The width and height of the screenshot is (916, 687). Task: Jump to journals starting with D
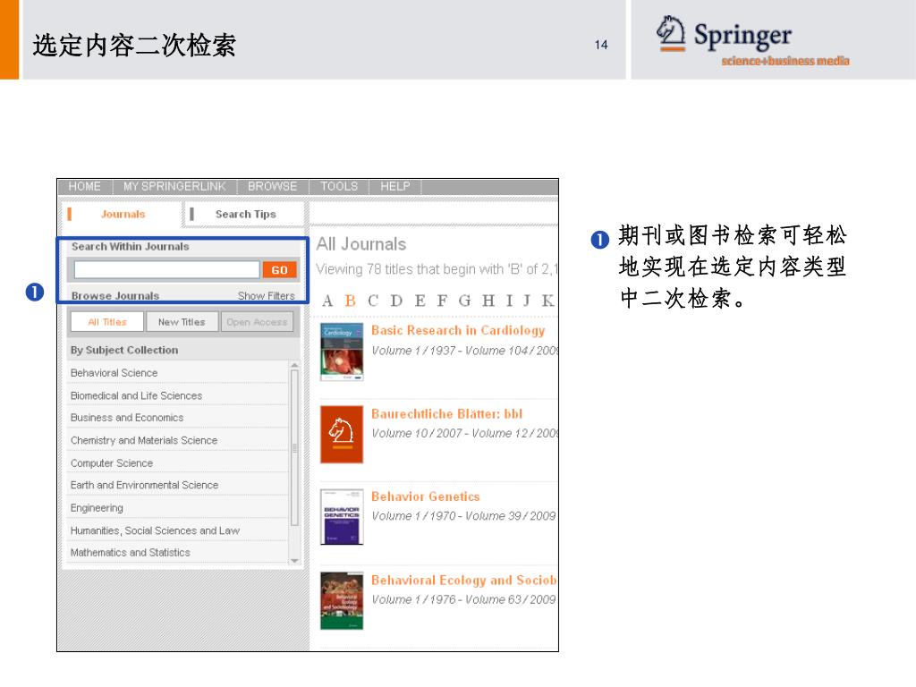(x=396, y=301)
